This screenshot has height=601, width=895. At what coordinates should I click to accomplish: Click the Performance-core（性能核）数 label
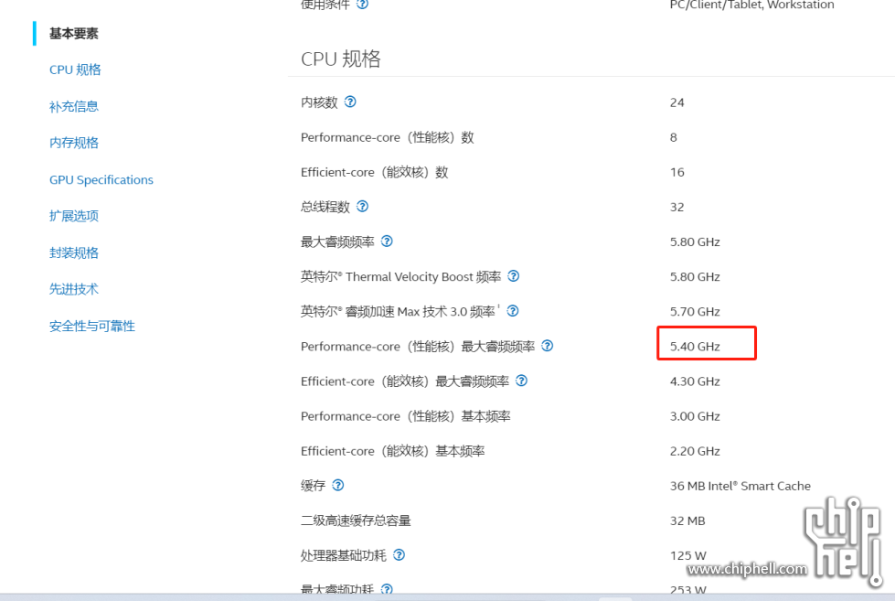388,138
